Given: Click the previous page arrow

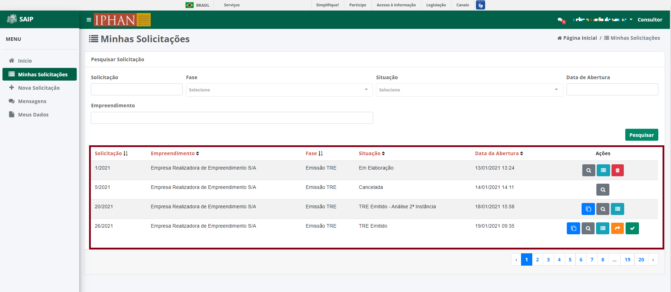Looking at the screenshot, I should pos(516,260).
